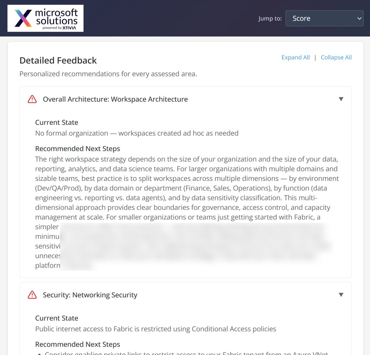This screenshot has height=355, width=370.
Task: Click the 'Security: Networking Security' section title
Action: point(90,295)
